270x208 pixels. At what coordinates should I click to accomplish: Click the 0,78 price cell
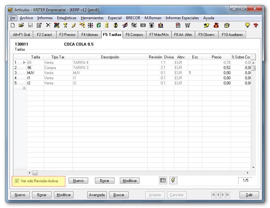216,62
